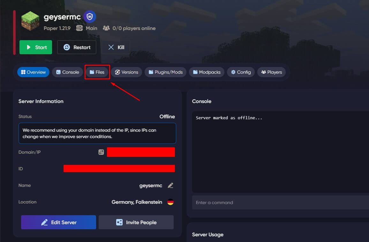369x242 pixels.
Task: Open the Edit Server dialog
Action: click(x=58, y=222)
